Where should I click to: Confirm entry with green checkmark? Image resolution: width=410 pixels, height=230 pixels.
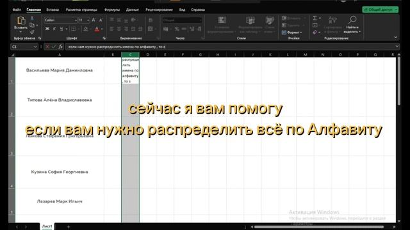click(54, 47)
